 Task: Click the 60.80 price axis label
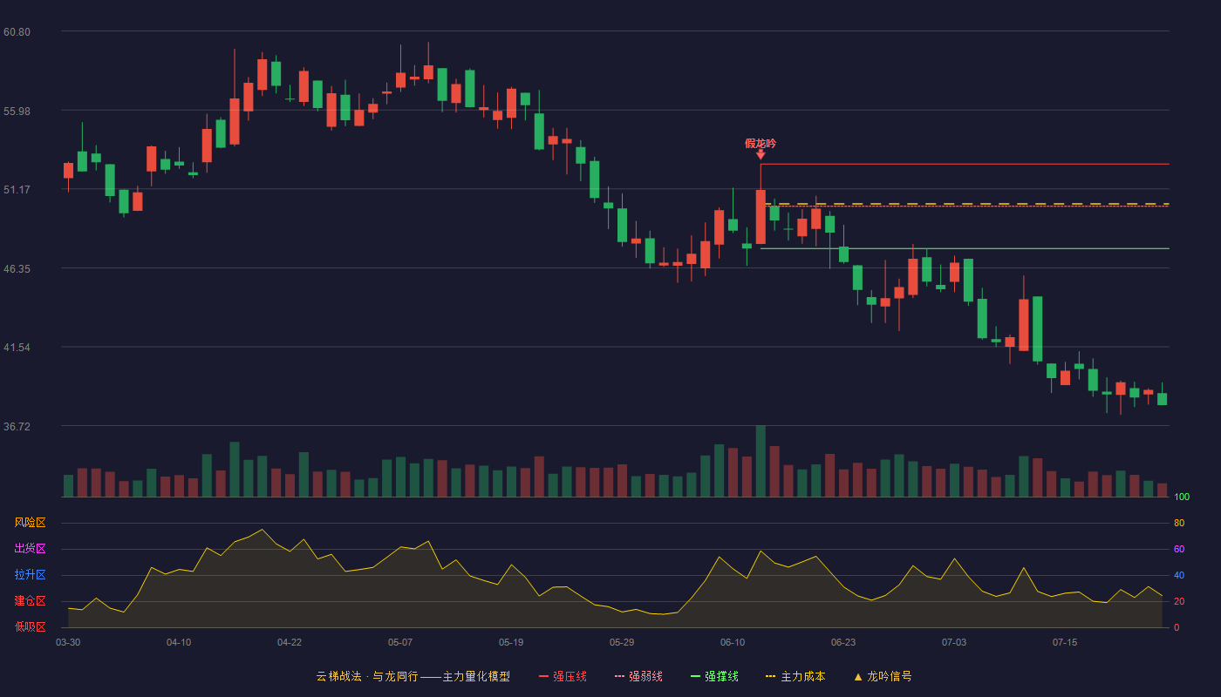[x=17, y=32]
